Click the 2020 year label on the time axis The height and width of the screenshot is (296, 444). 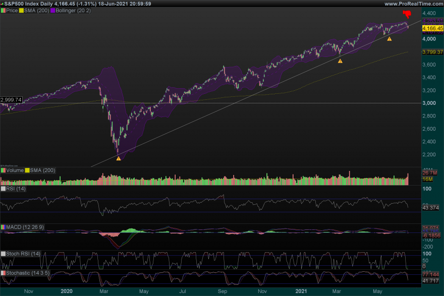[x=67, y=291]
